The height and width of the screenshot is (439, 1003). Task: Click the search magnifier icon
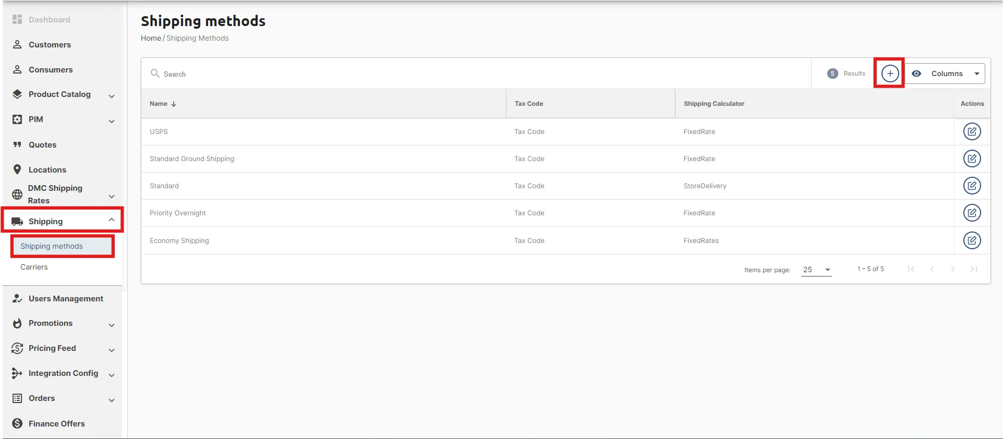click(x=155, y=74)
